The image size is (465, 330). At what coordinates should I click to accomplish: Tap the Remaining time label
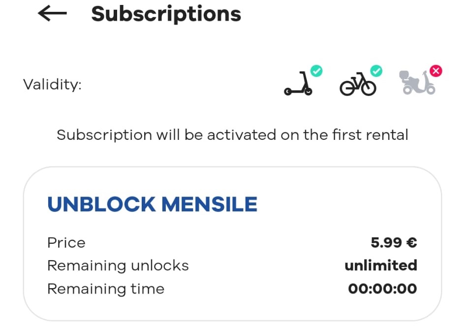tap(106, 289)
